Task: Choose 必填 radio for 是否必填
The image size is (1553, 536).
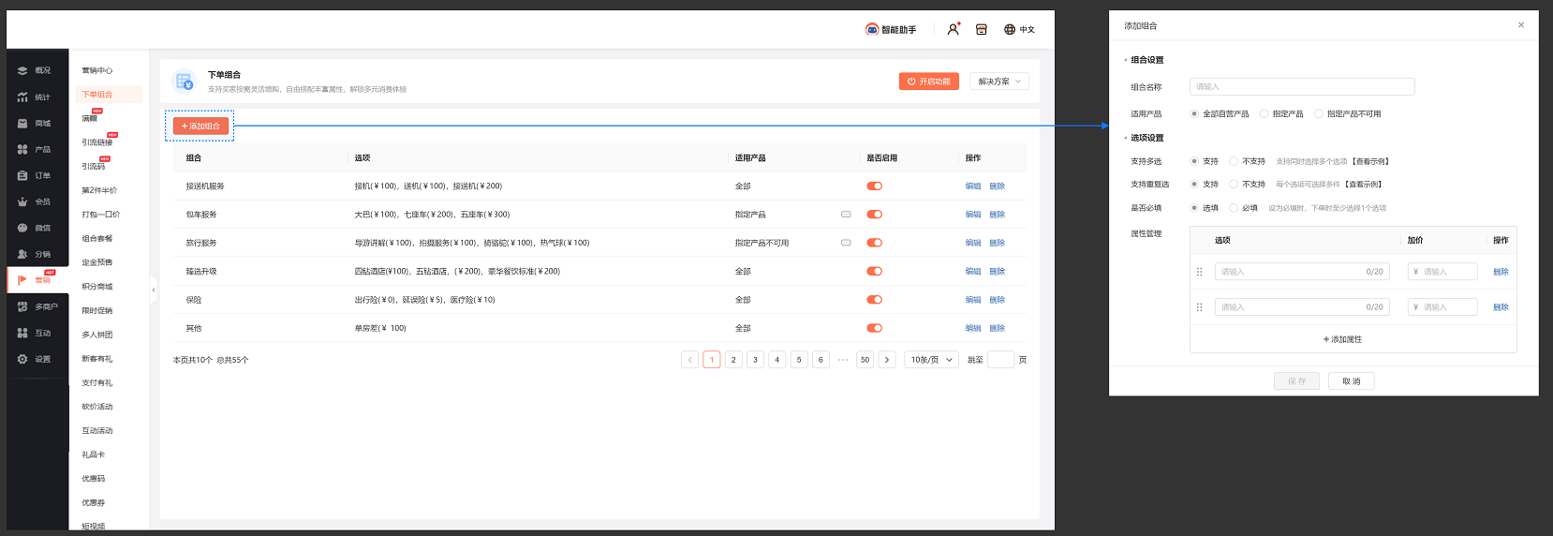Action: [1234, 208]
